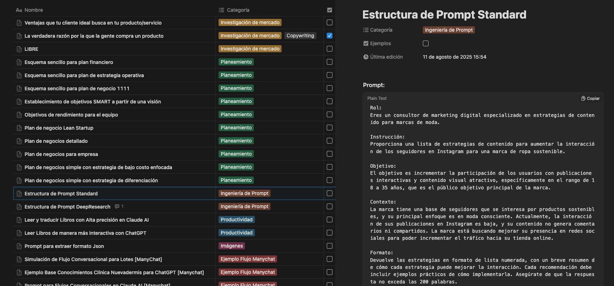Click the Categoría property label in the side panel
The height and width of the screenshot is (286, 614).
[x=381, y=30]
